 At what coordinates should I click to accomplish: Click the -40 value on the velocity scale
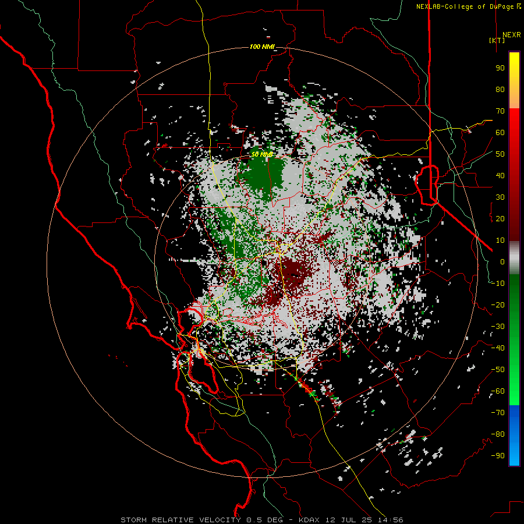(x=498, y=348)
